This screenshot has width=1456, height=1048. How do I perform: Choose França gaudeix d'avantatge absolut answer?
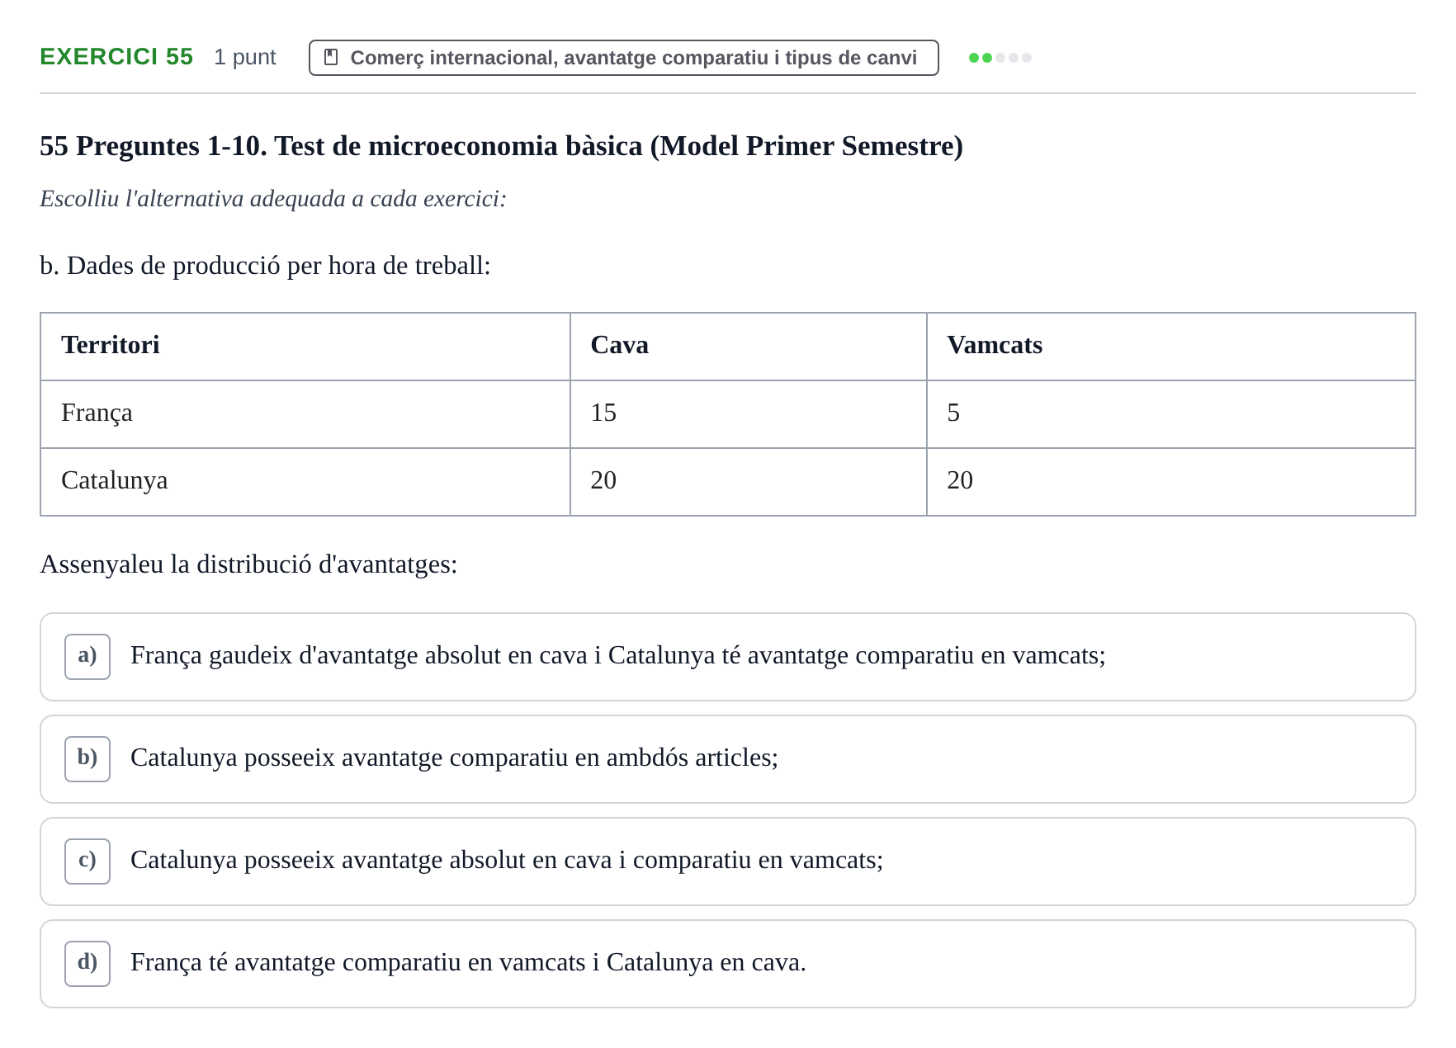point(727,657)
